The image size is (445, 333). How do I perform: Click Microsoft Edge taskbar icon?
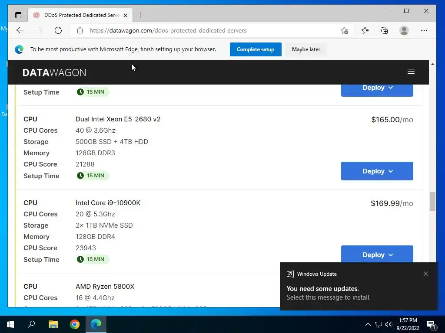point(96,324)
